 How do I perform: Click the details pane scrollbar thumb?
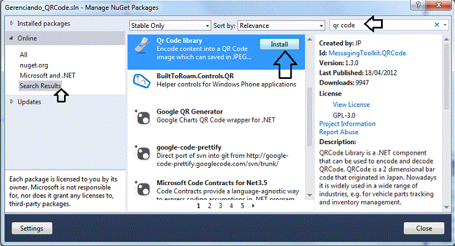coord(446,77)
